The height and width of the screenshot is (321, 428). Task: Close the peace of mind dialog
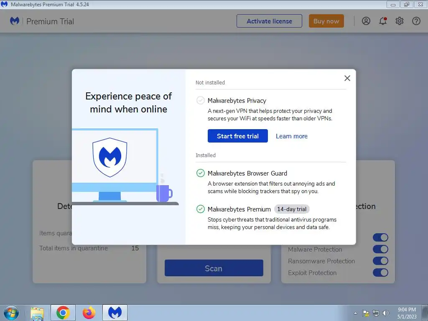tap(347, 78)
